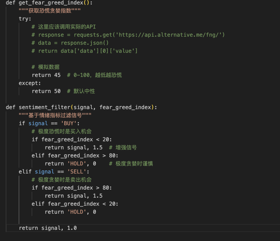The height and width of the screenshot is (241, 280).
Task: Click the line "elif fear_greed_index < 20:"
Action: click(x=75, y=204)
